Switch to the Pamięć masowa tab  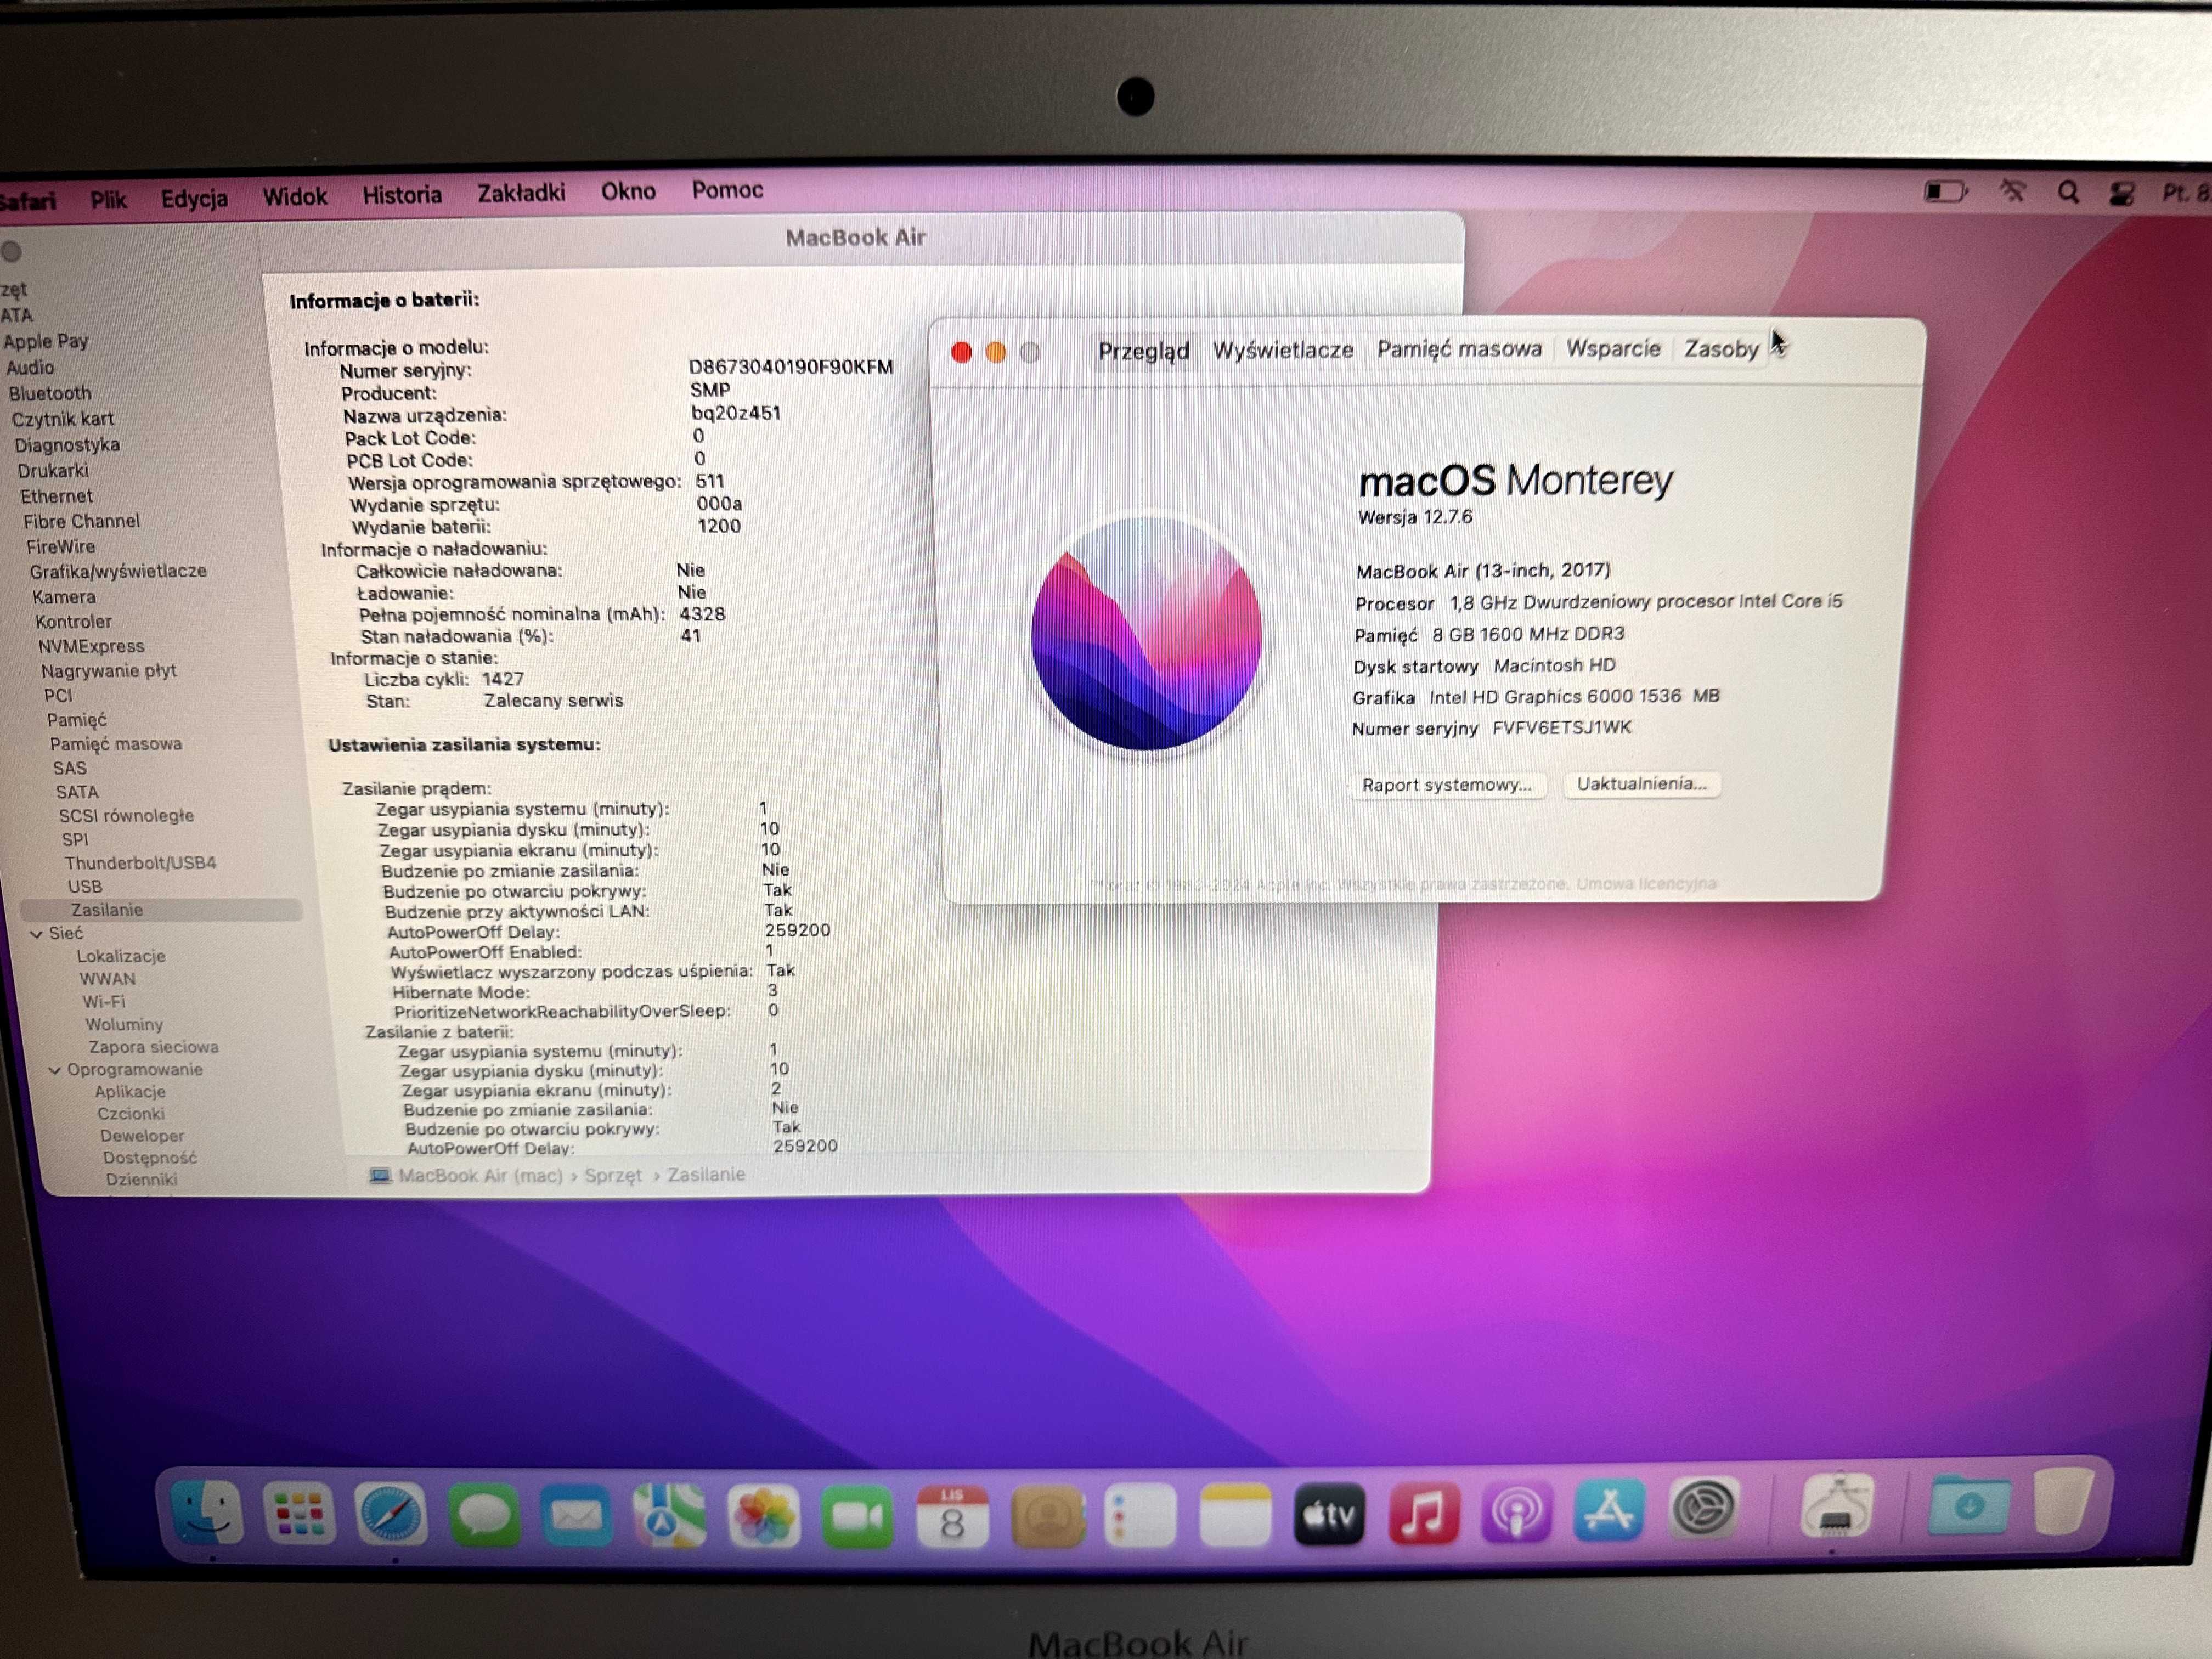tap(1459, 349)
